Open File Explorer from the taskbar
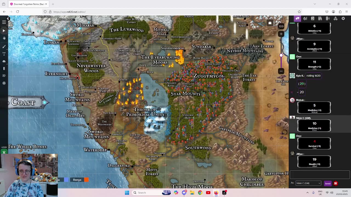351x197 pixels. pos(192,193)
